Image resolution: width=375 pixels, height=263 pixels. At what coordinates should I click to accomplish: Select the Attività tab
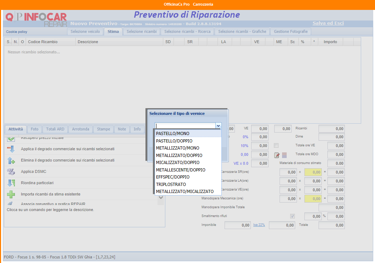(16, 129)
